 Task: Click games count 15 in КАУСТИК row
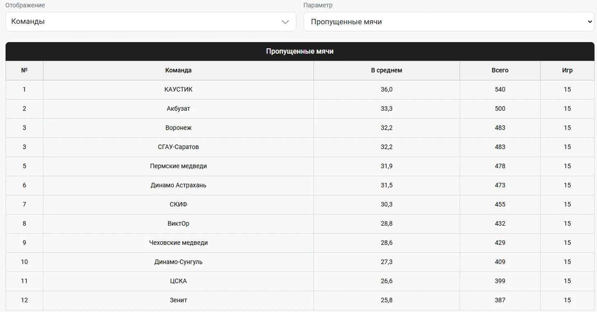click(567, 90)
